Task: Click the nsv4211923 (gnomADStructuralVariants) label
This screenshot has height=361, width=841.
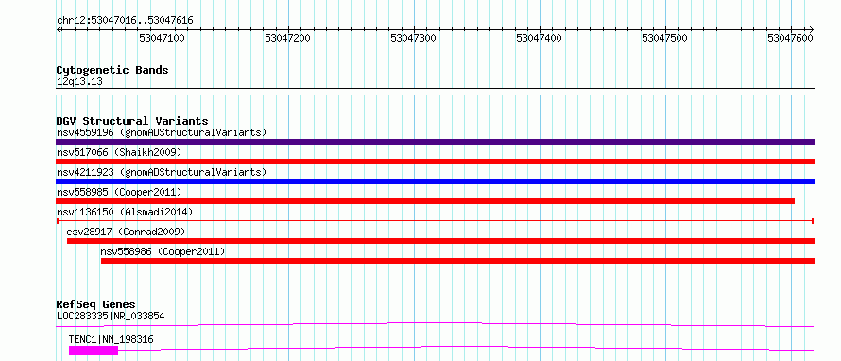Action: click(x=162, y=172)
